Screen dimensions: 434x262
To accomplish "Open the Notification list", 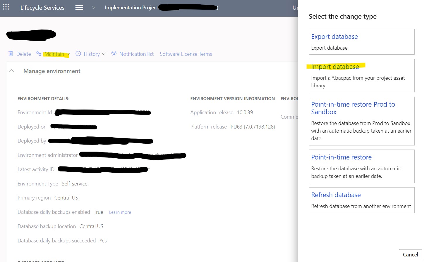I will (x=136, y=54).
